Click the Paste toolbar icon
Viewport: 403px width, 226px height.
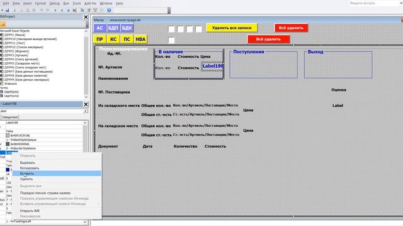(28, 10)
